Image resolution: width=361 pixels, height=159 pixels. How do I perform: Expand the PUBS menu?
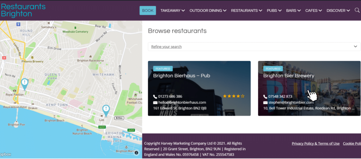pos(274,10)
